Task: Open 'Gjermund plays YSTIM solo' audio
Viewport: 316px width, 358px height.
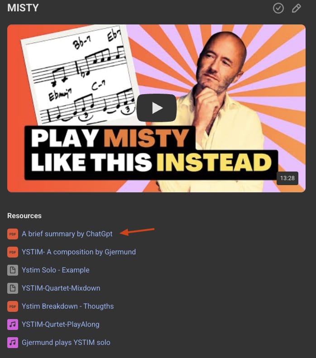Action: [x=66, y=343]
